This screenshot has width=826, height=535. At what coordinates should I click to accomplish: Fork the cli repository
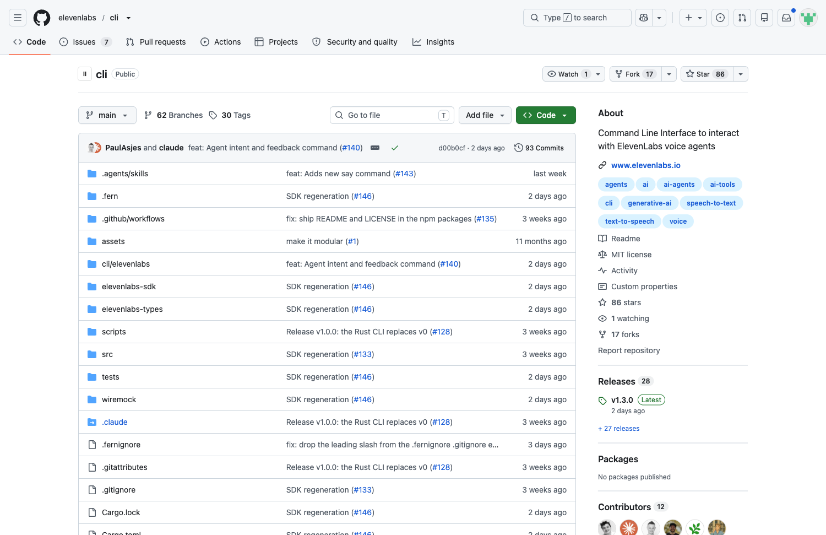point(635,74)
